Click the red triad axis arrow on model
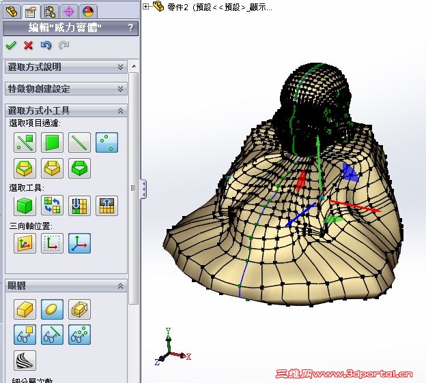Image resolution: width=426 pixels, height=383 pixels. (x=356, y=206)
